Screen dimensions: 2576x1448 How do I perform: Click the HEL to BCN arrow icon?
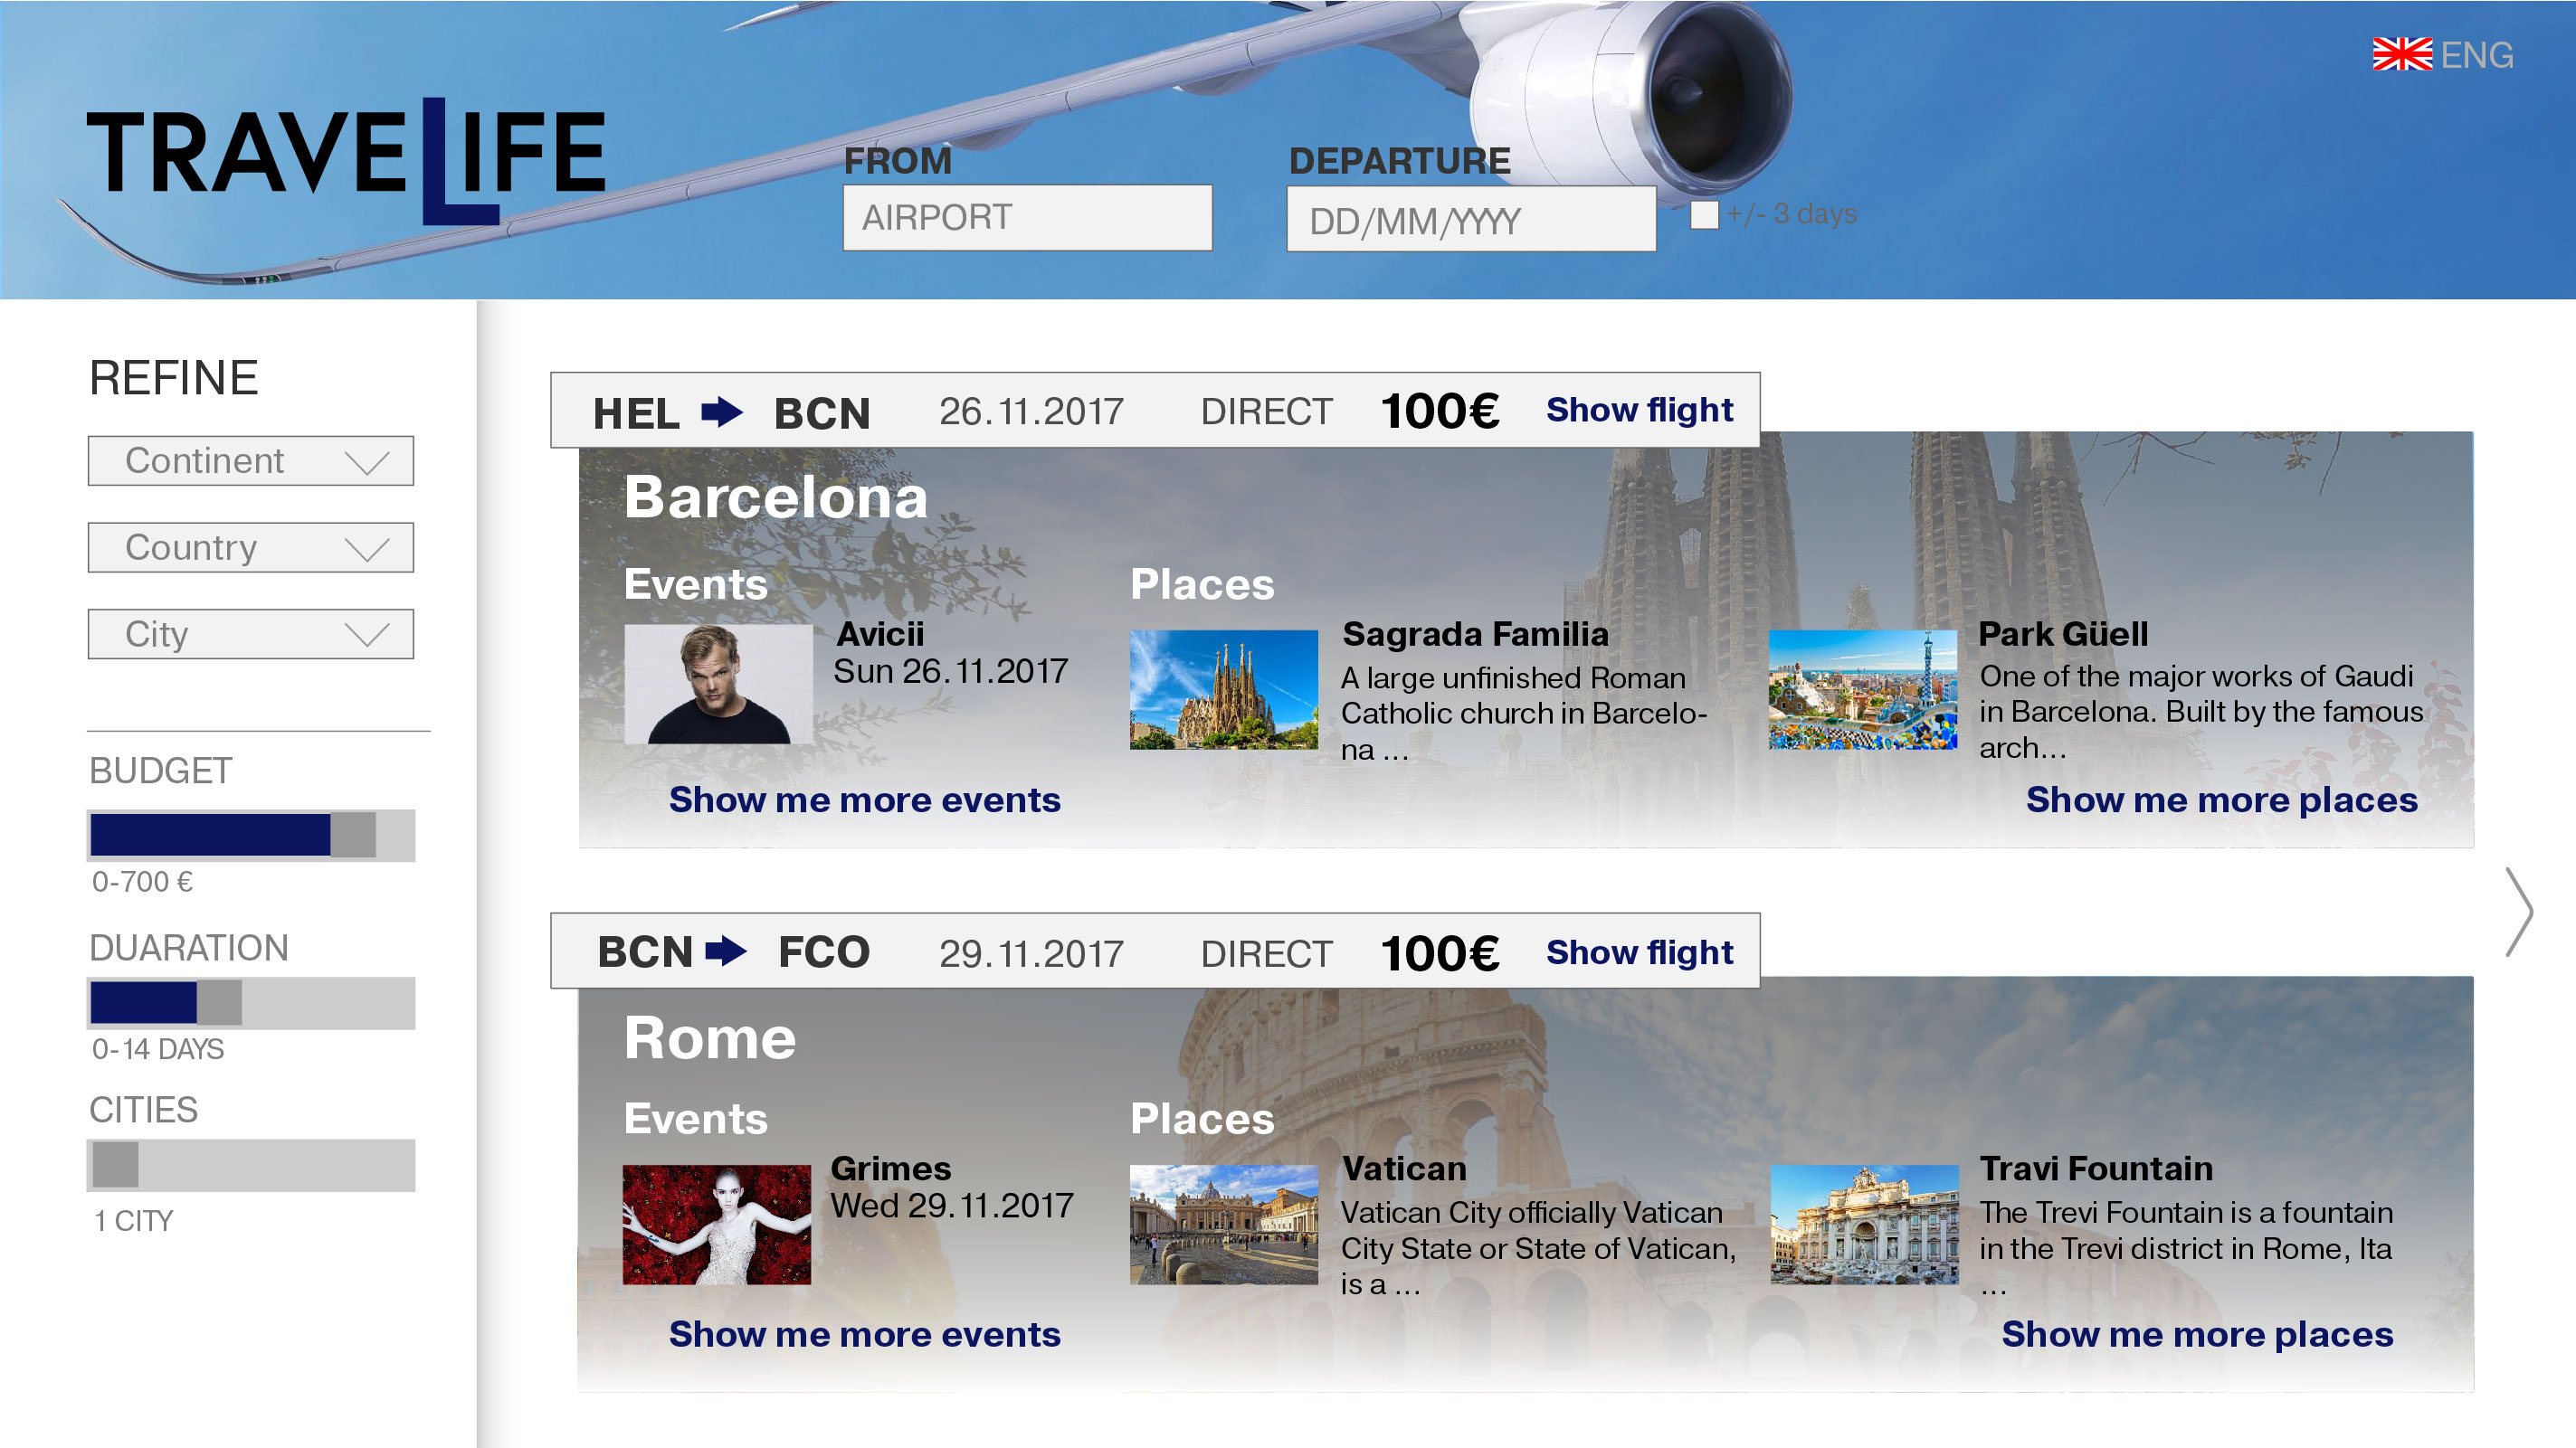tap(722, 412)
